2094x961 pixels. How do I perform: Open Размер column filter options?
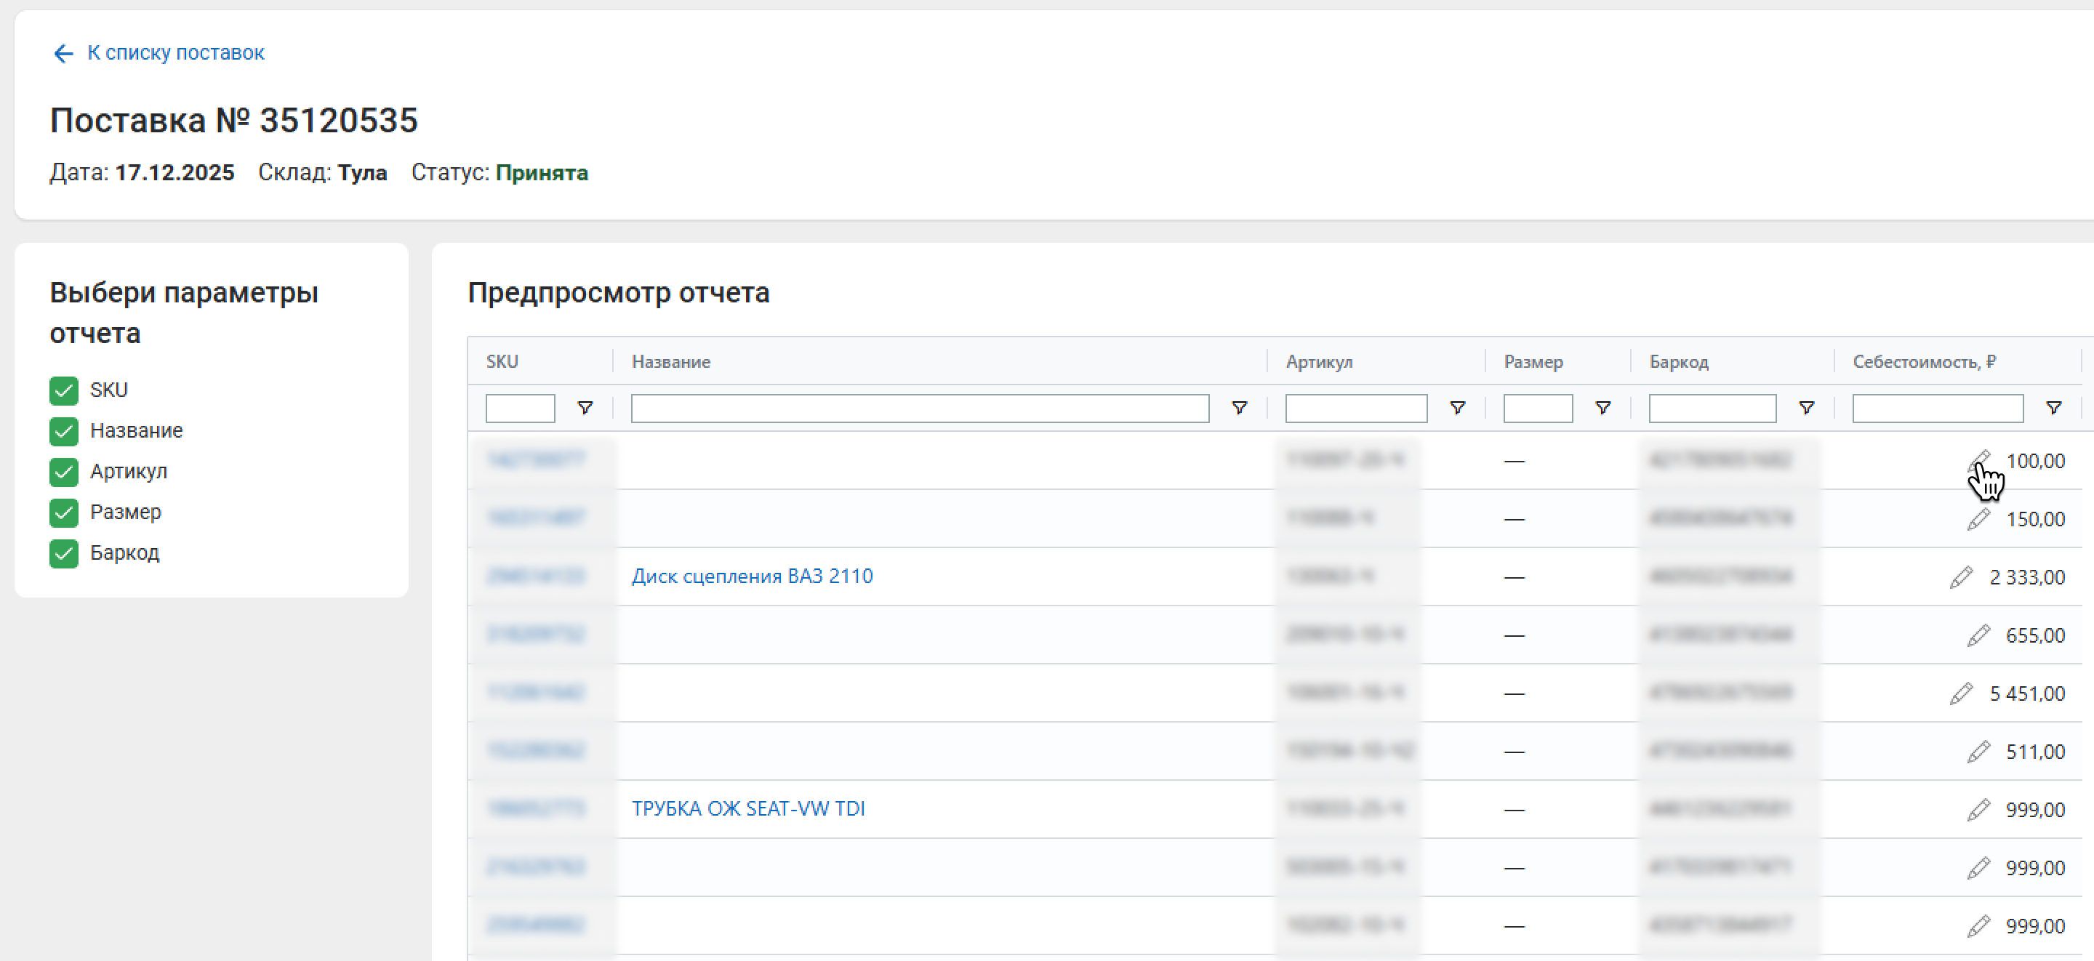[1603, 407]
